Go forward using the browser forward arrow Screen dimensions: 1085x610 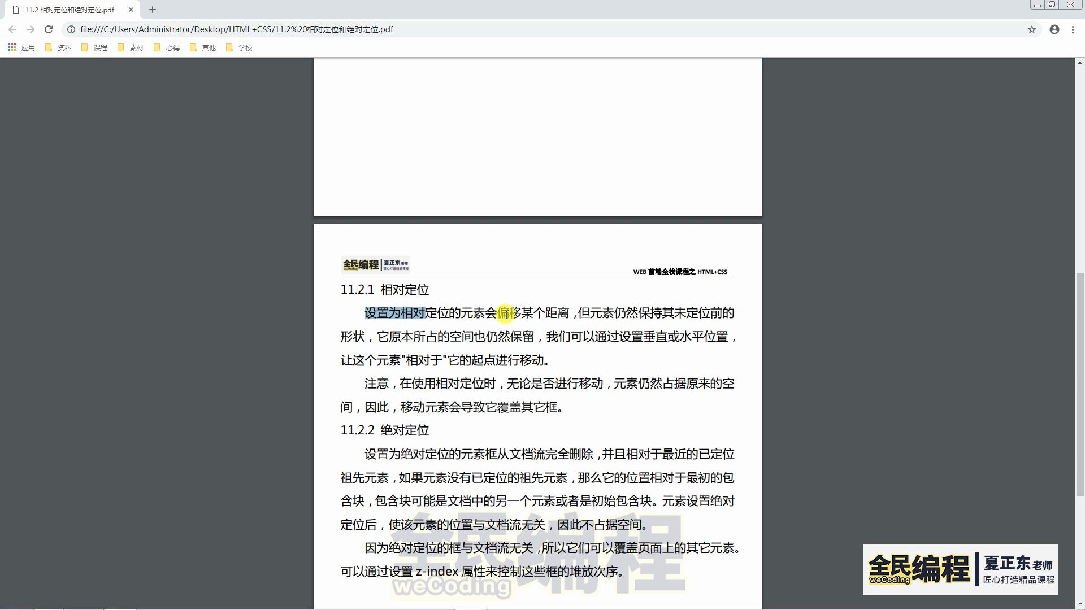coord(31,29)
